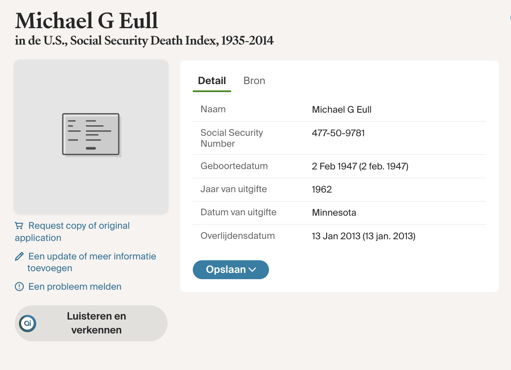Click the pencil edit icon

coord(19,256)
